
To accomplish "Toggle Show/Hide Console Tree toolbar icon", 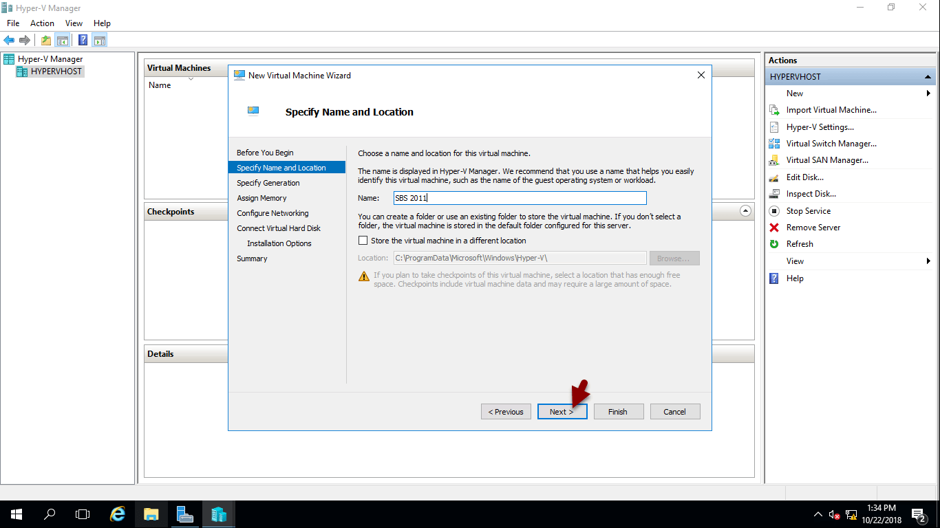I will pyautogui.click(x=62, y=40).
